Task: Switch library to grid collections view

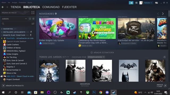Action: pyautogui.click(x=33, y=13)
